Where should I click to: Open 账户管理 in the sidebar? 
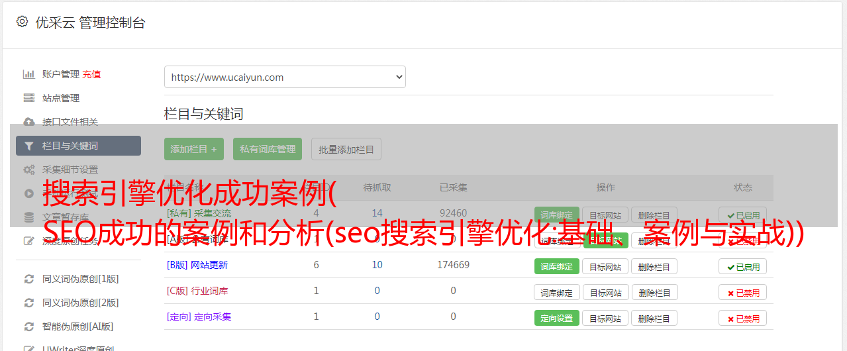click(x=61, y=74)
